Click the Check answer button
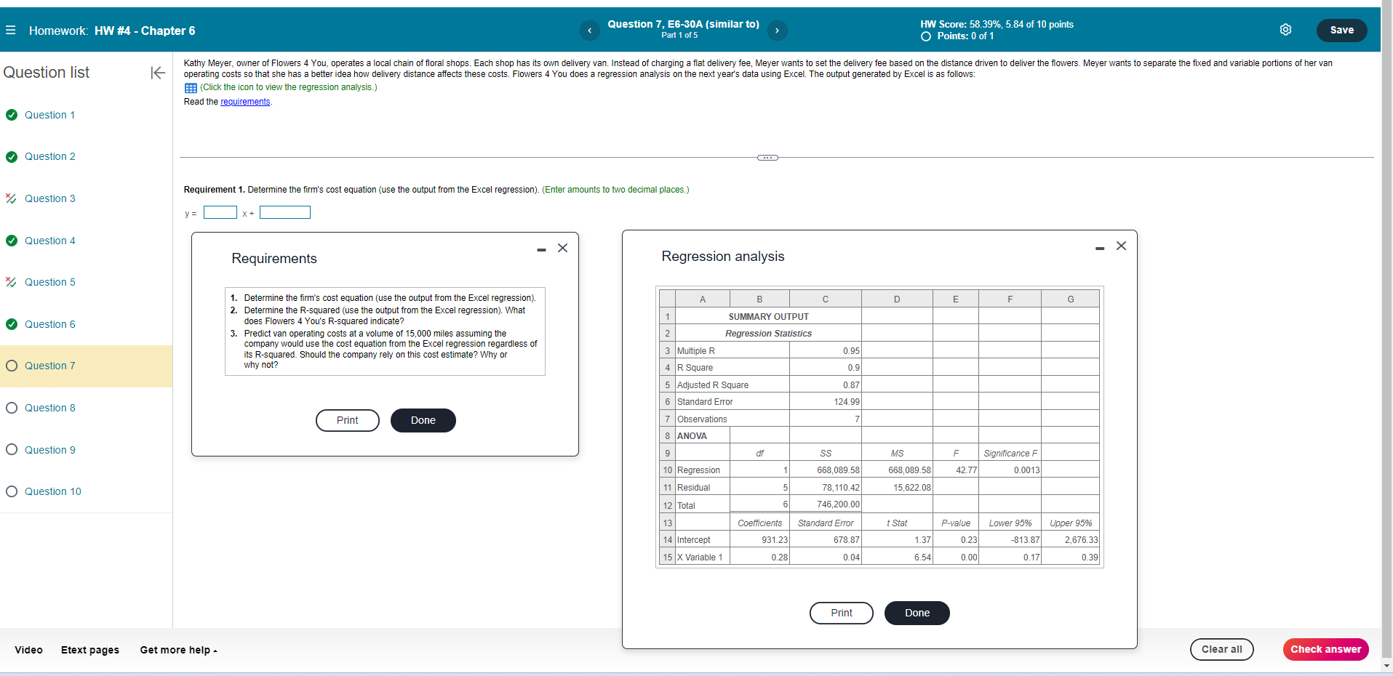This screenshot has width=1393, height=676. [1325, 649]
